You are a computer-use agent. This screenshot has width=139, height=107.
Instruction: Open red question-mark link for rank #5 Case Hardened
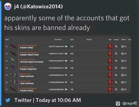[110, 75]
